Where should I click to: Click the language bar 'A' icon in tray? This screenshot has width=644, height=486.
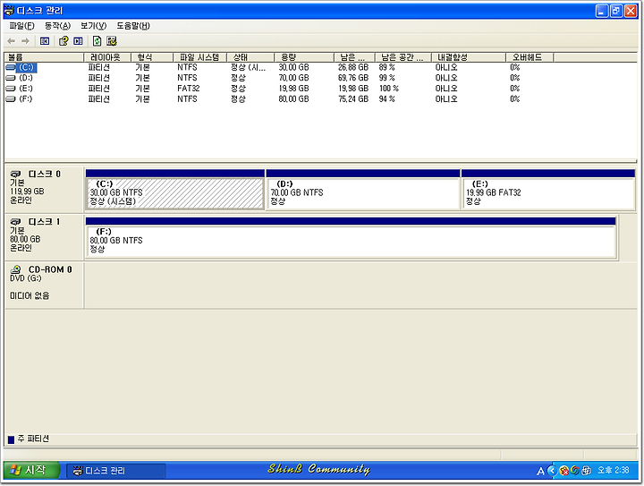540,471
